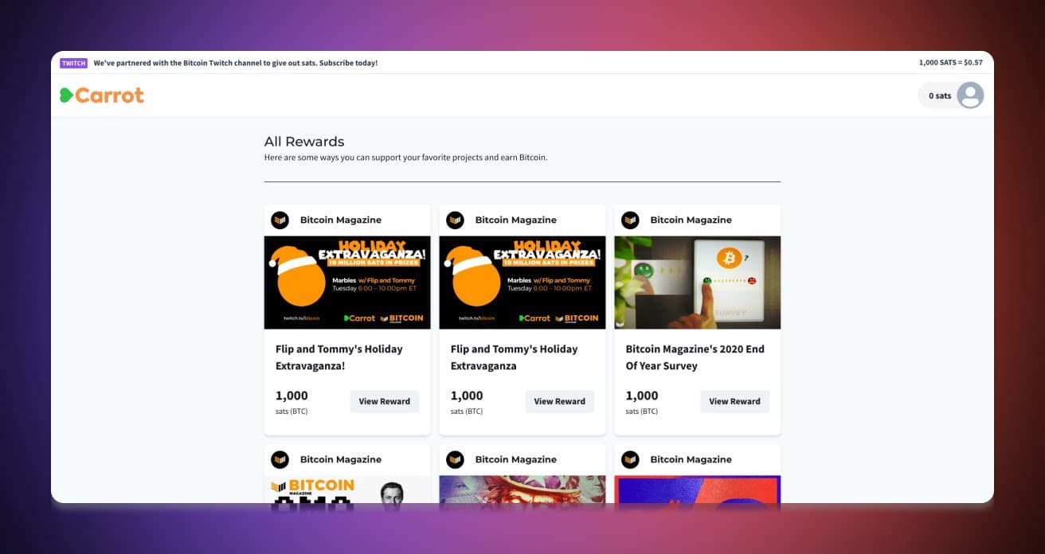Image resolution: width=1045 pixels, height=554 pixels.
Task: Open the Bitcoin survey image thumbnail
Action: click(x=698, y=283)
